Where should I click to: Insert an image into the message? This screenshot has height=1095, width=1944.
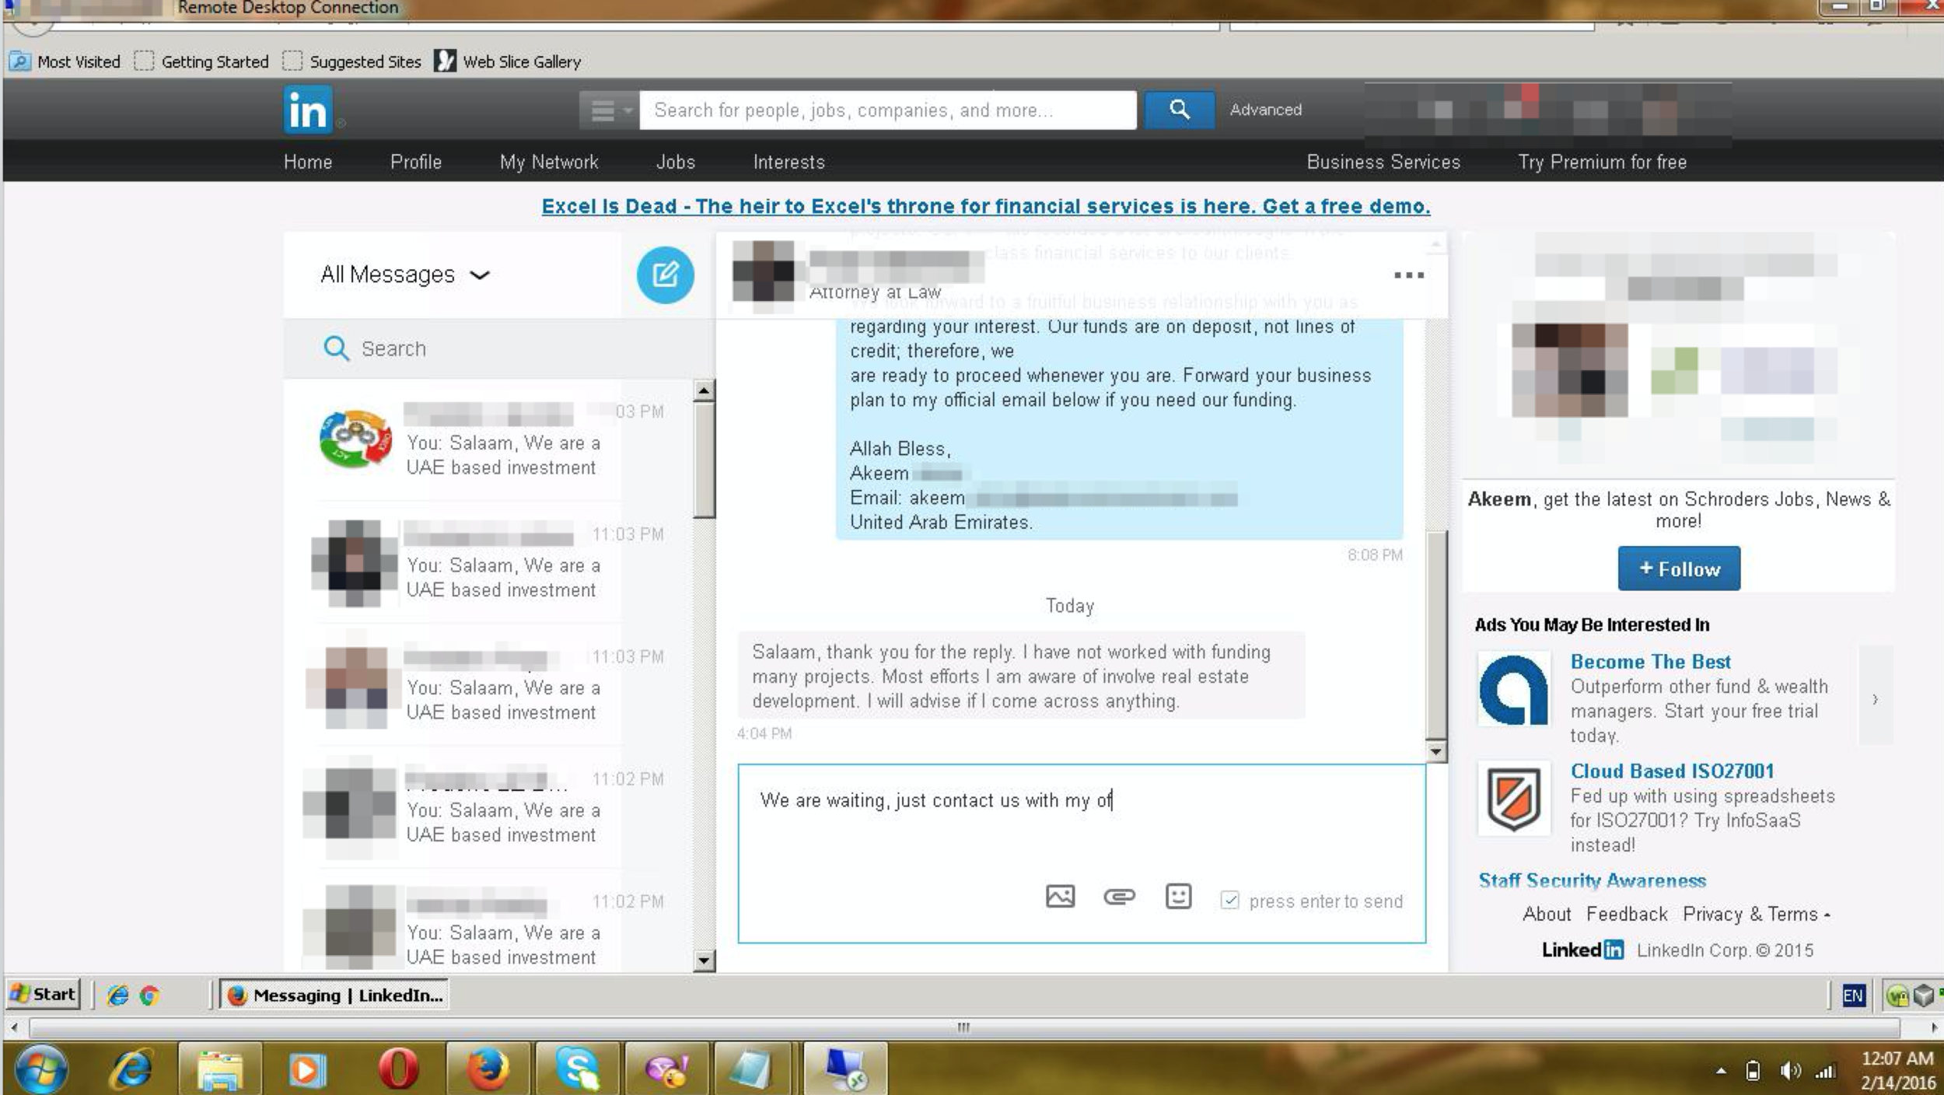tap(1060, 897)
